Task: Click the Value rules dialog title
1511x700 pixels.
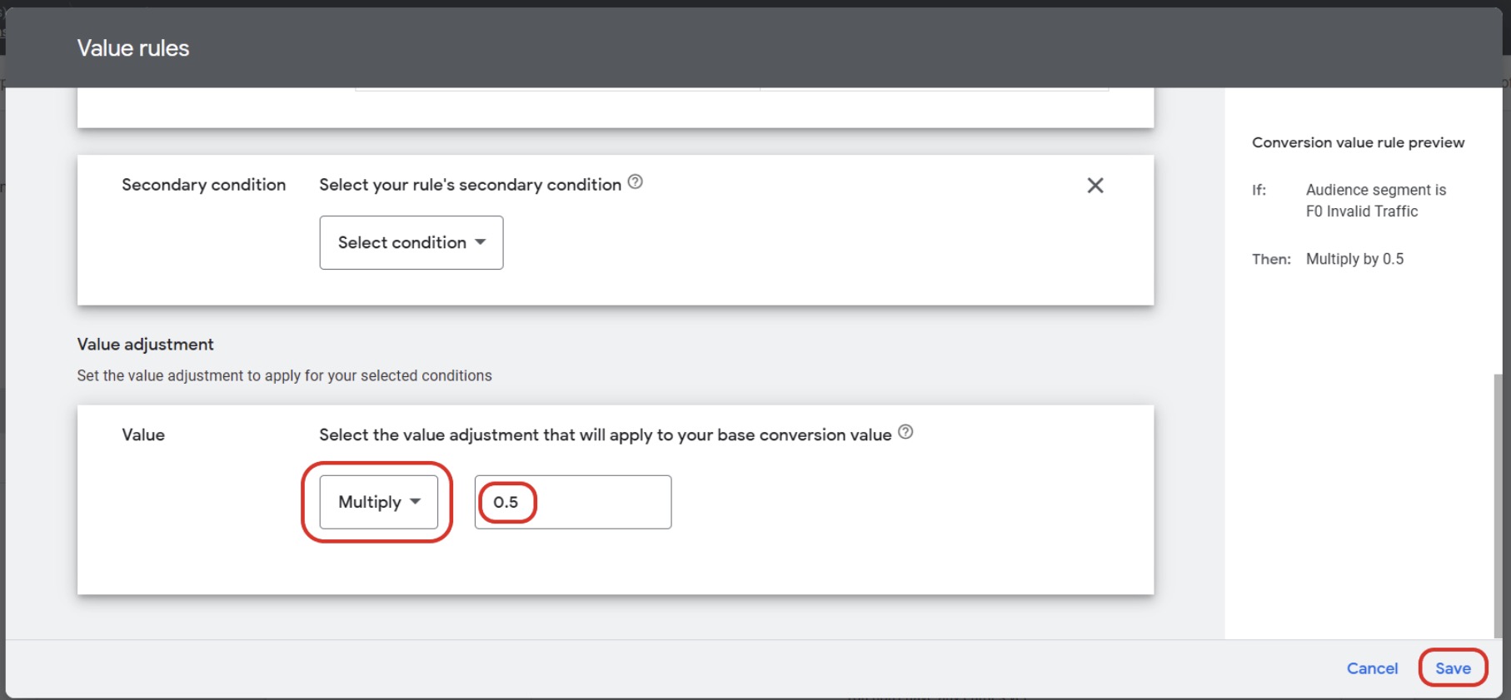Action: (x=133, y=48)
